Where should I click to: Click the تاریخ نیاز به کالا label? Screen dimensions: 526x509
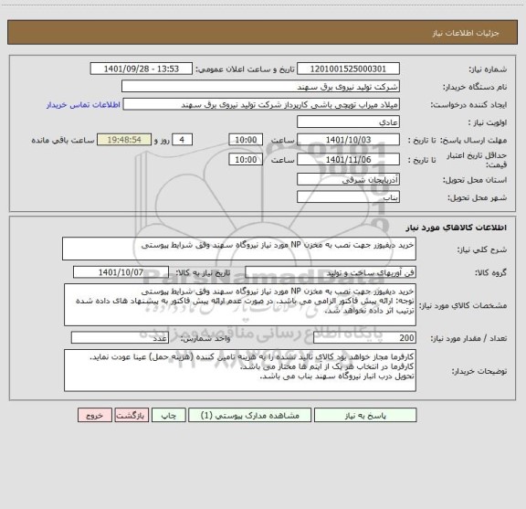pos(203,272)
